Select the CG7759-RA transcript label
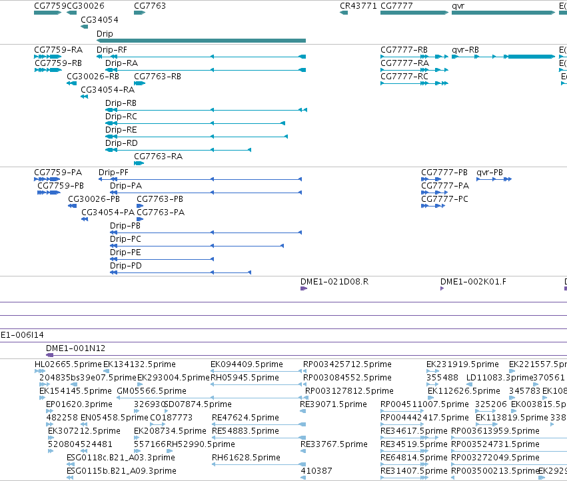This screenshot has width=567, height=481. tap(58, 49)
